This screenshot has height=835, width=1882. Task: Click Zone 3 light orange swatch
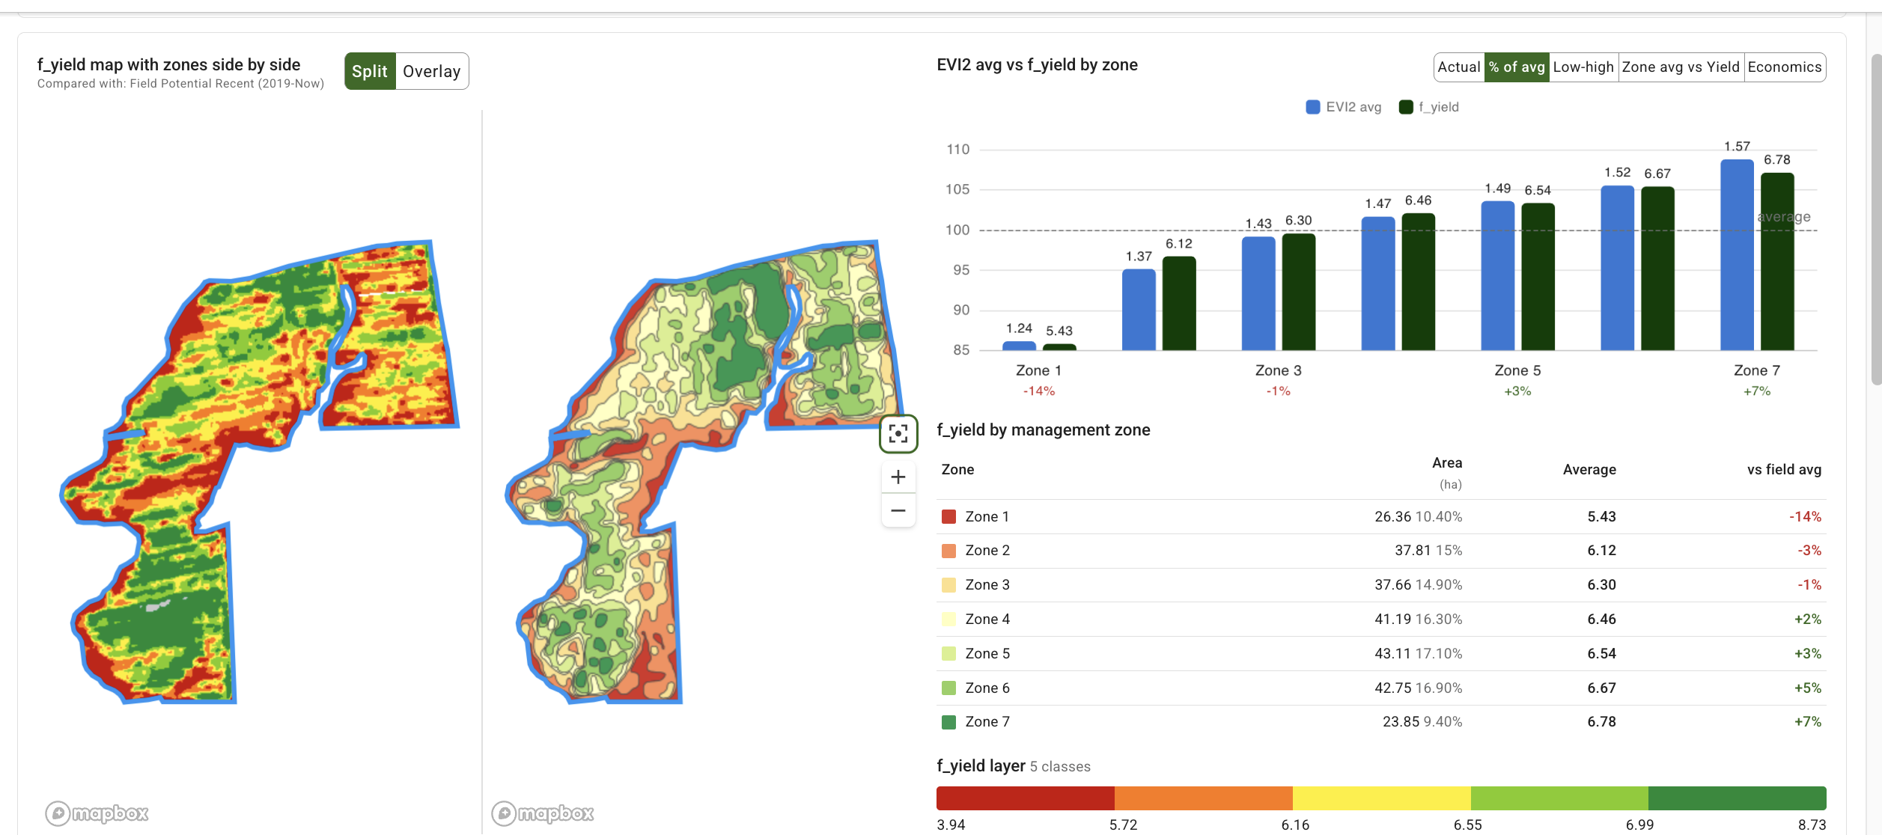point(948,585)
